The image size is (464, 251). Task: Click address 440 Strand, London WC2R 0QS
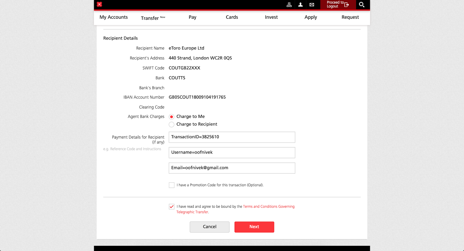200,58
